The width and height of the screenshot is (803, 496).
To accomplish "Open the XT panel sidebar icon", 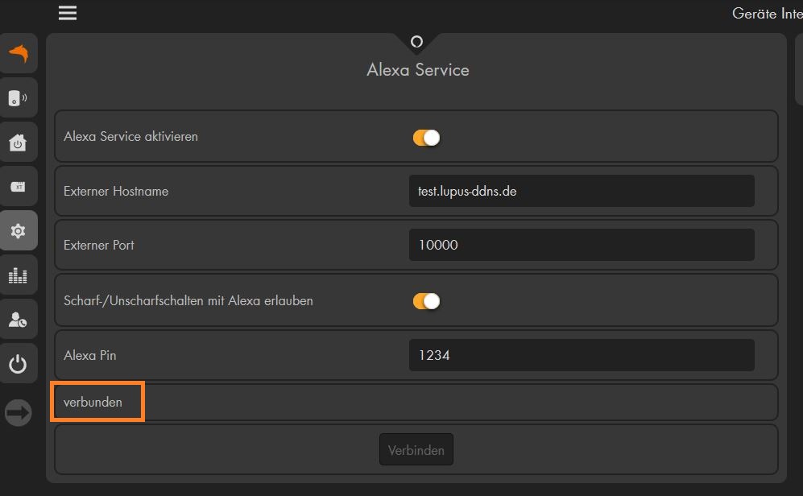I will point(19,186).
